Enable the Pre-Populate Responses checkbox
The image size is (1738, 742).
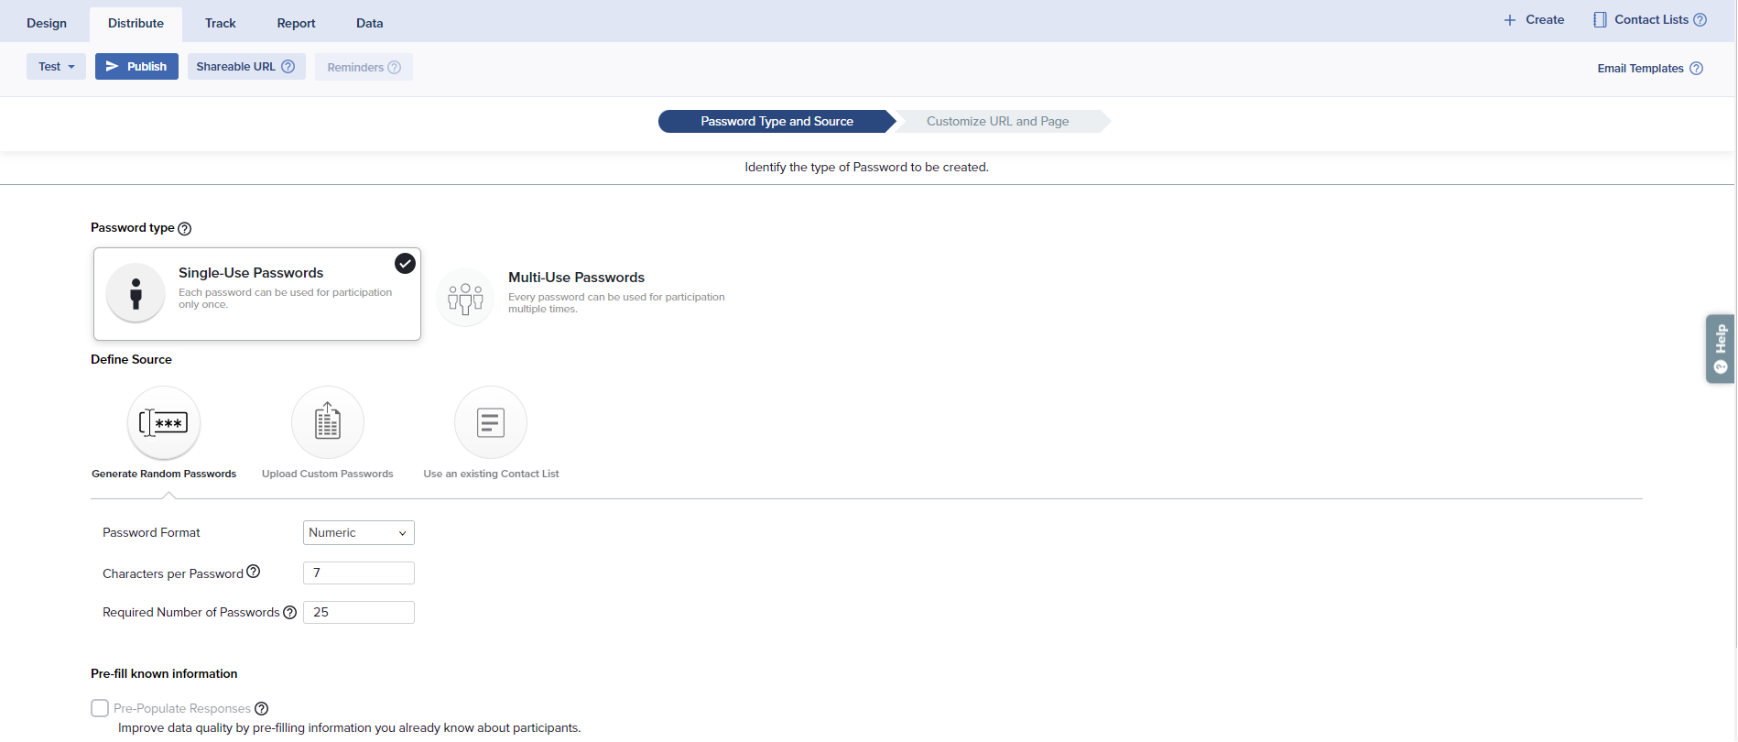click(100, 708)
